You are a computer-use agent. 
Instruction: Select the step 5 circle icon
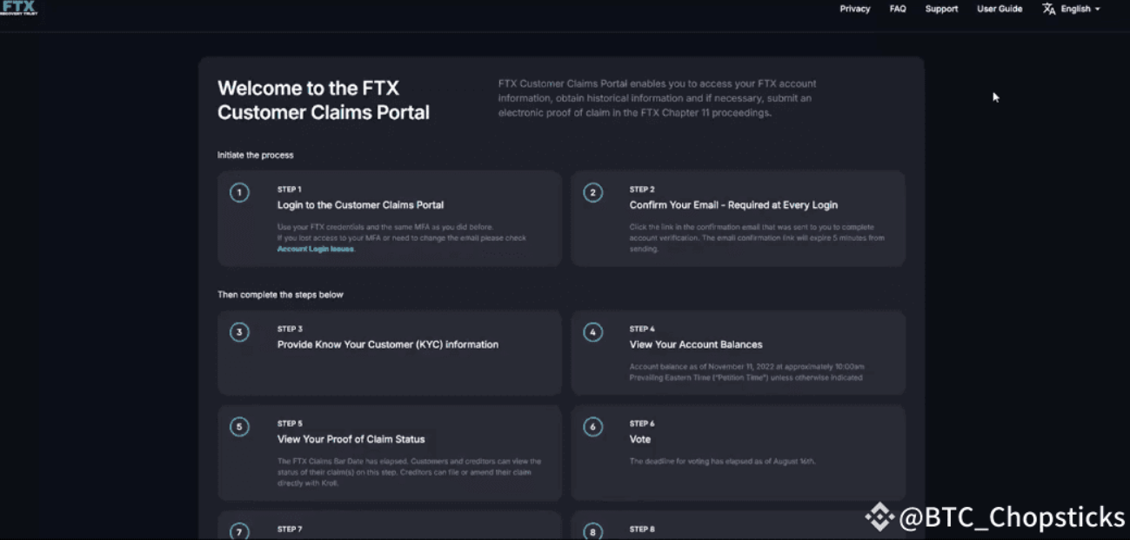239,427
